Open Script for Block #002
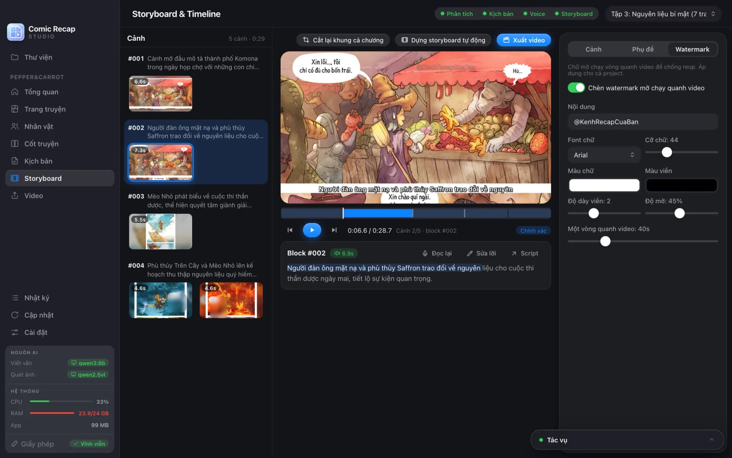This screenshot has width=732, height=458. coord(525,253)
